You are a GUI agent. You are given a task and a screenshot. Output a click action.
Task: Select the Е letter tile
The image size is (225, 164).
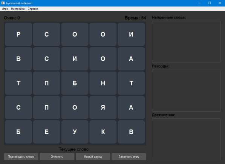[x=47, y=132]
